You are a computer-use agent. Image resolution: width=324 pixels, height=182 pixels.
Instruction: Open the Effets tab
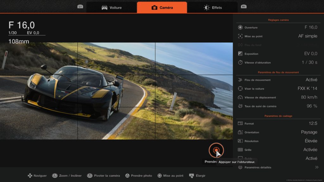coord(212,8)
